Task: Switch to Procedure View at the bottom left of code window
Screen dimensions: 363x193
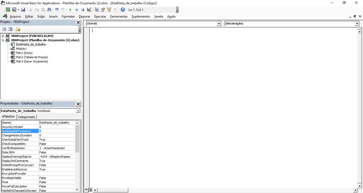Action: pyautogui.click(x=86, y=190)
